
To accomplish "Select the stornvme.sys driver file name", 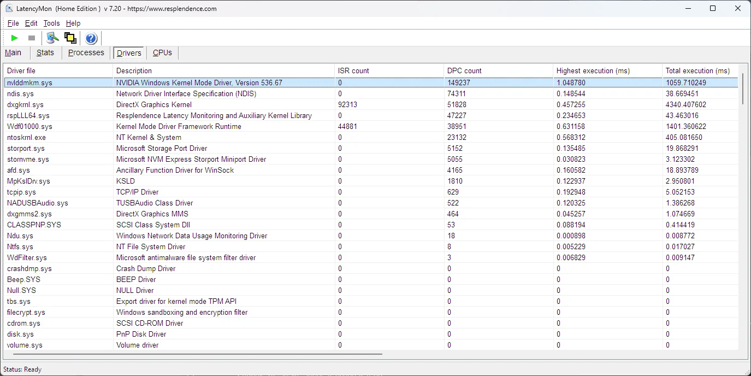I will 28,159.
